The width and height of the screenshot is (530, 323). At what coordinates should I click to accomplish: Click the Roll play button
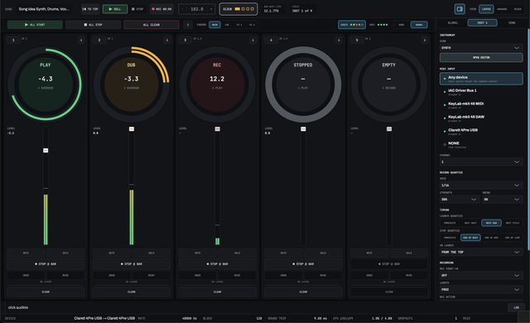point(115,9)
